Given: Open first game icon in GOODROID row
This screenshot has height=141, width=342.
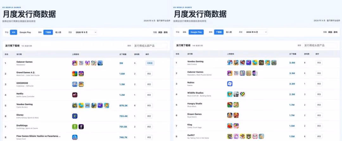Looking at the screenshot, I should (75, 84).
